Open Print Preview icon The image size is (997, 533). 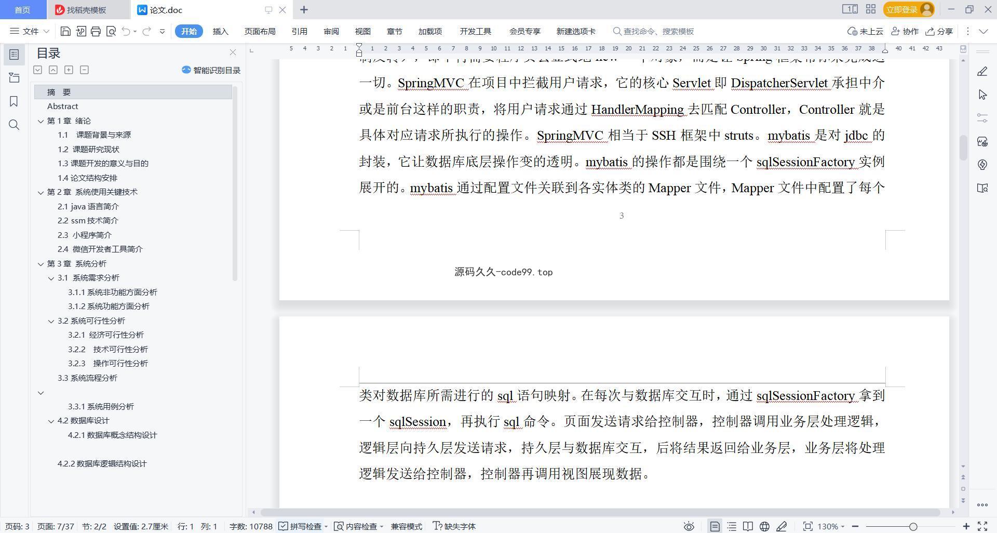(111, 31)
